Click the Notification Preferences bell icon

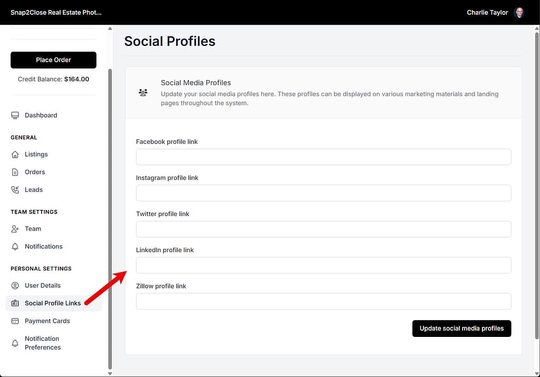tap(15, 343)
